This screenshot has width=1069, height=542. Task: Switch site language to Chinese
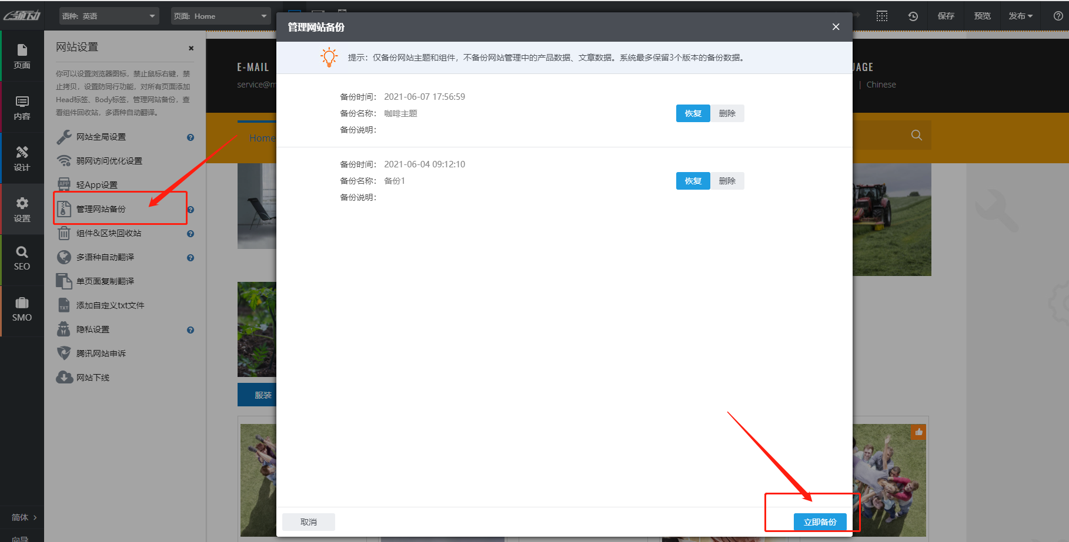click(881, 84)
